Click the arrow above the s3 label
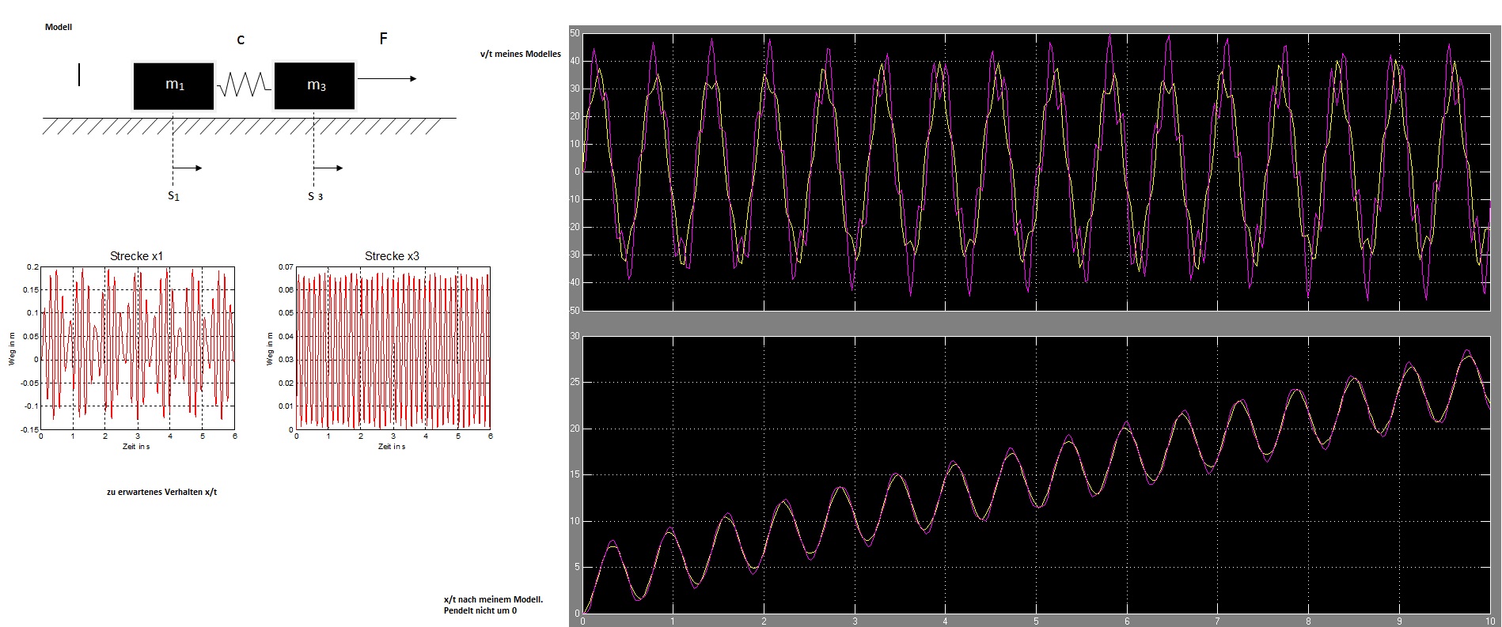This screenshot has width=1502, height=627. click(x=328, y=168)
